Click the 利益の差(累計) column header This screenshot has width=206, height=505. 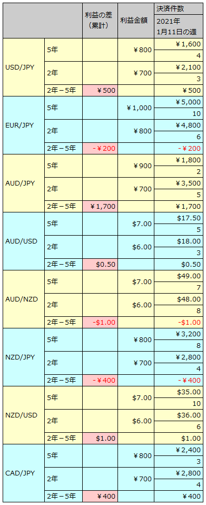[x=100, y=21]
